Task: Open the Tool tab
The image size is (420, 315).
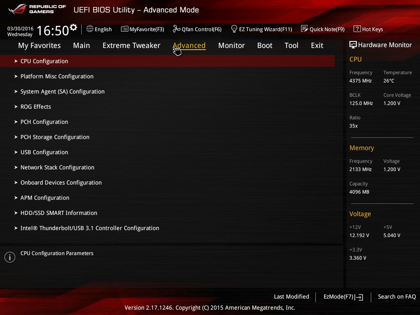Action: 291,46
